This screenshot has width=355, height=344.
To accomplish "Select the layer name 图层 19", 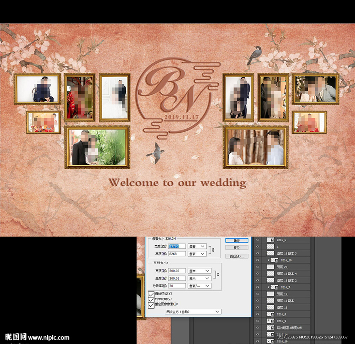I will click(282, 294).
